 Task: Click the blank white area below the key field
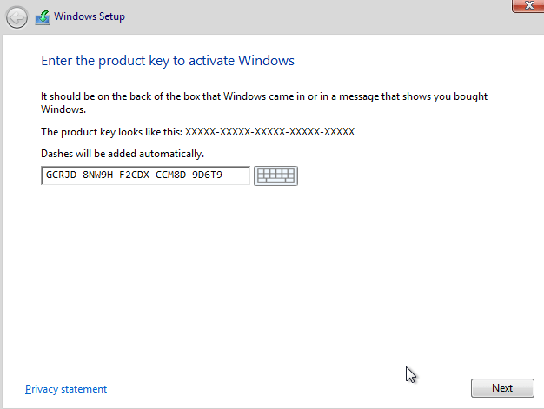[261, 278]
